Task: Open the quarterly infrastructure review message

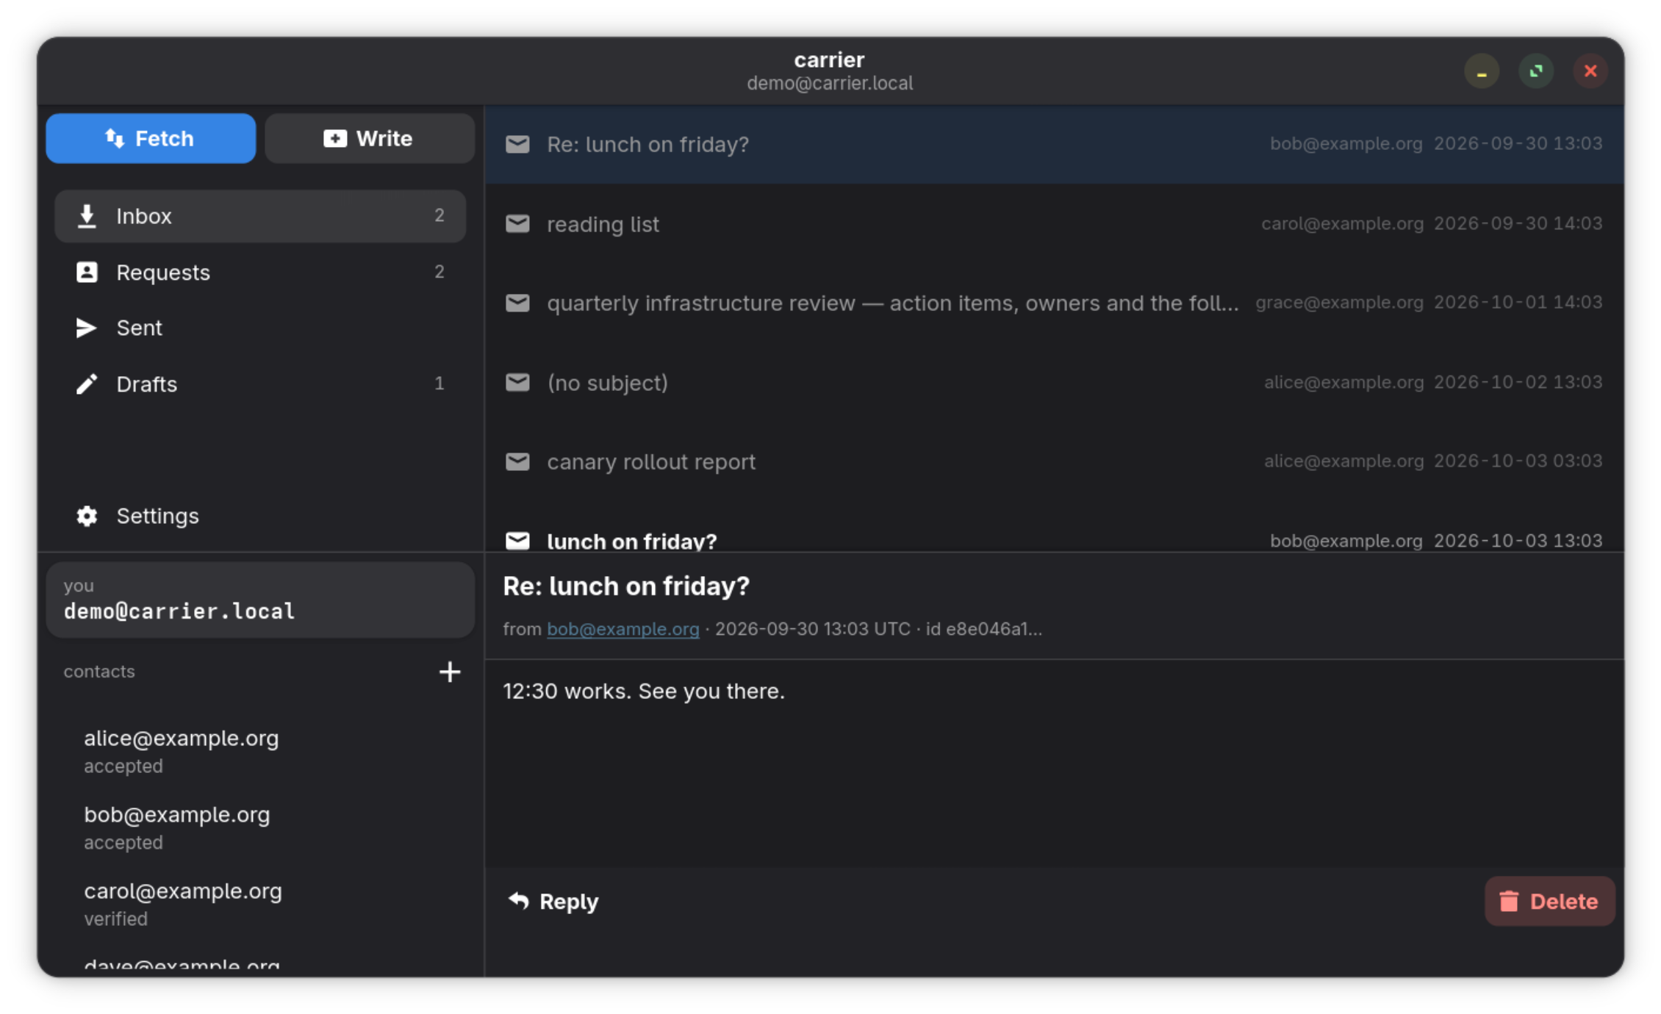Action: pos(1054,303)
